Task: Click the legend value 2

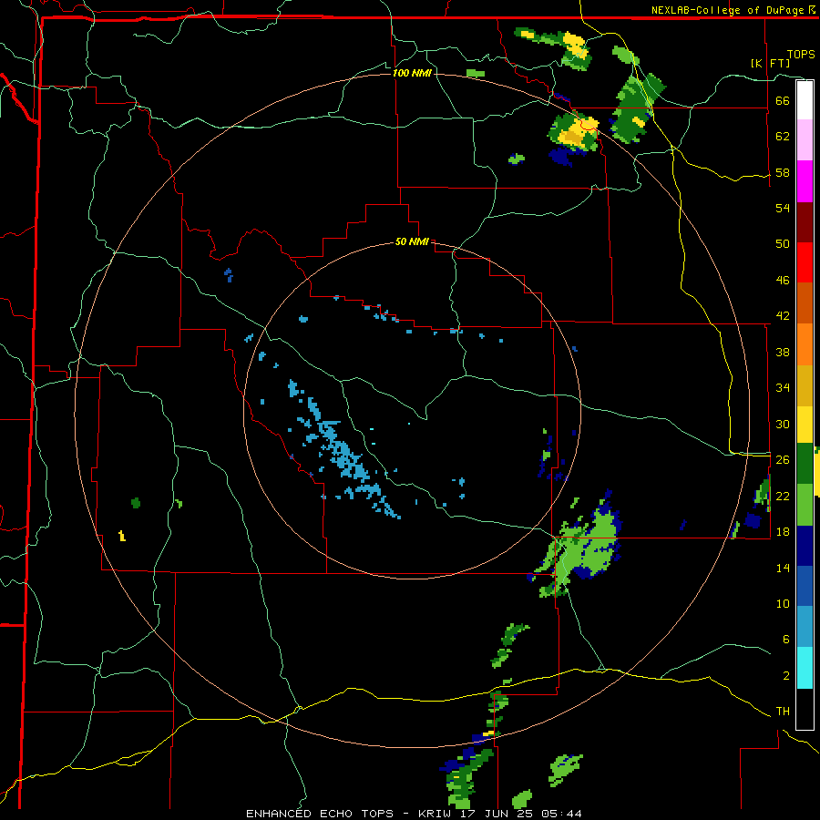Action: (785, 676)
